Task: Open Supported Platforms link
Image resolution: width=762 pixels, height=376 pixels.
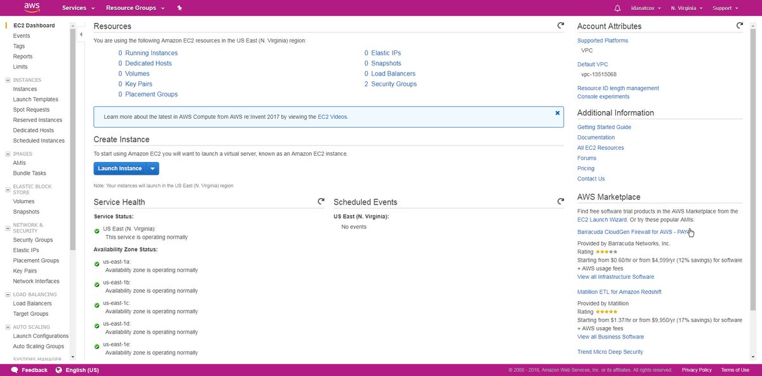Action: (603, 41)
